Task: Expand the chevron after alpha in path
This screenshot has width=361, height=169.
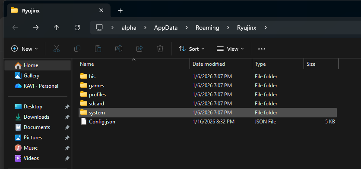Action: 145,28
